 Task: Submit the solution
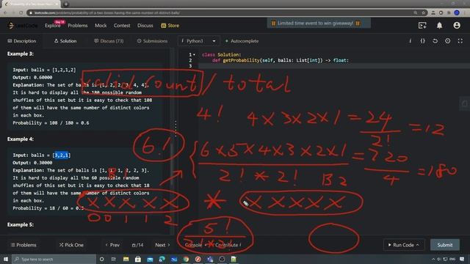[x=445, y=245]
